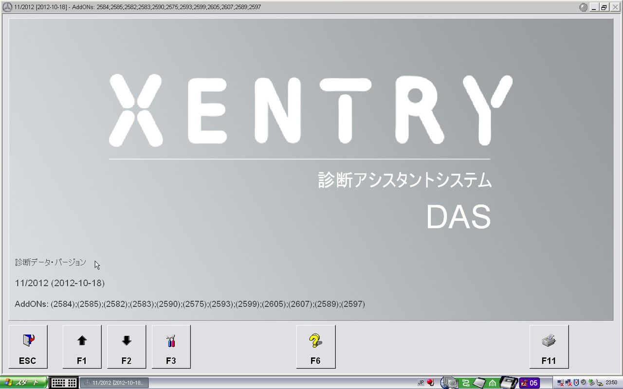Click the F1 up arrow button
Image resolution: width=623 pixels, height=389 pixels.
click(82, 347)
